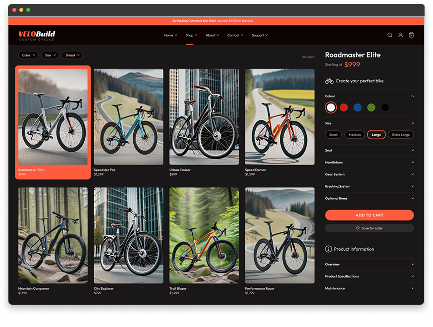The width and height of the screenshot is (433, 327).
Task: Select the Extra Large size option
Action: tap(401, 135)
